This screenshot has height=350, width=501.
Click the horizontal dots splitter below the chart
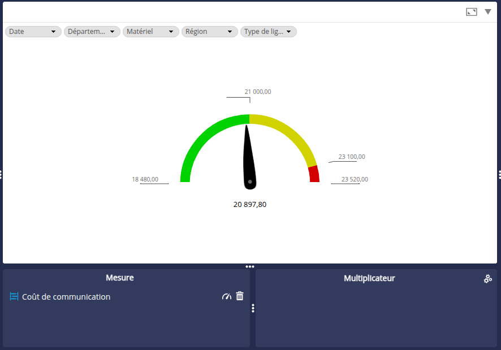coord(250,266)
